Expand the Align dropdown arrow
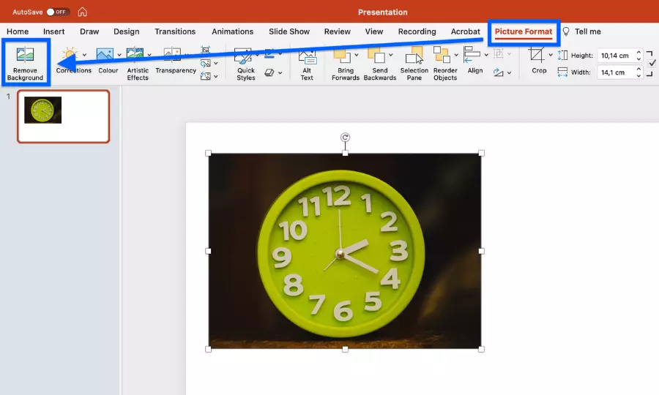This screenshot has width=659, height=395. point(486,55)
